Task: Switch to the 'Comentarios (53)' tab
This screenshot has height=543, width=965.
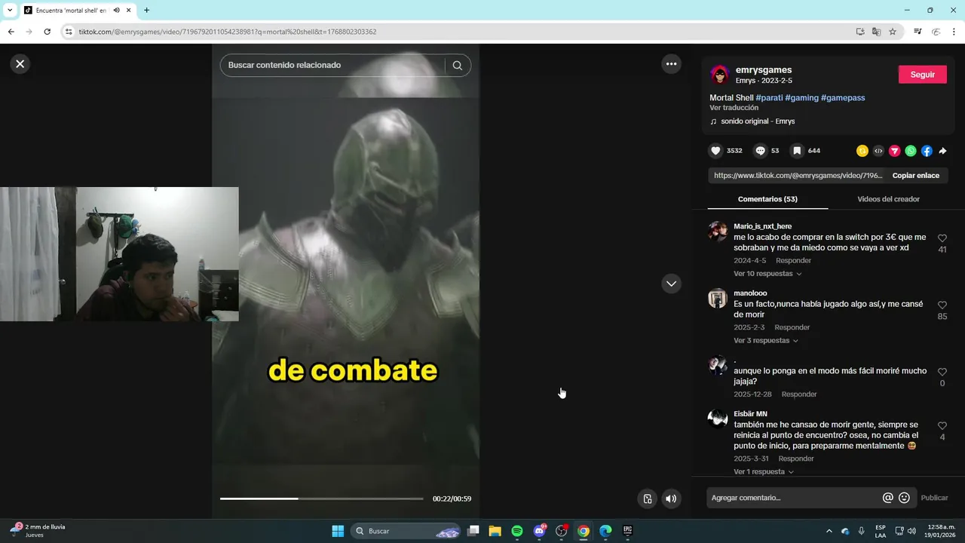Action: (767, 199)
